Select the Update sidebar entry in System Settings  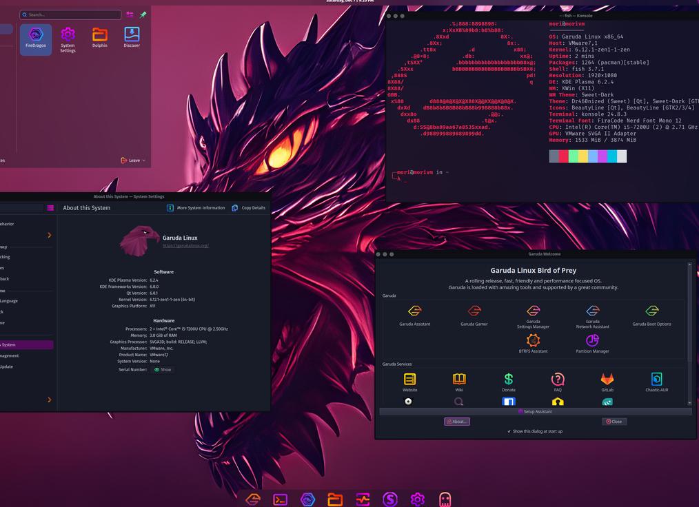tap(7, 367)
